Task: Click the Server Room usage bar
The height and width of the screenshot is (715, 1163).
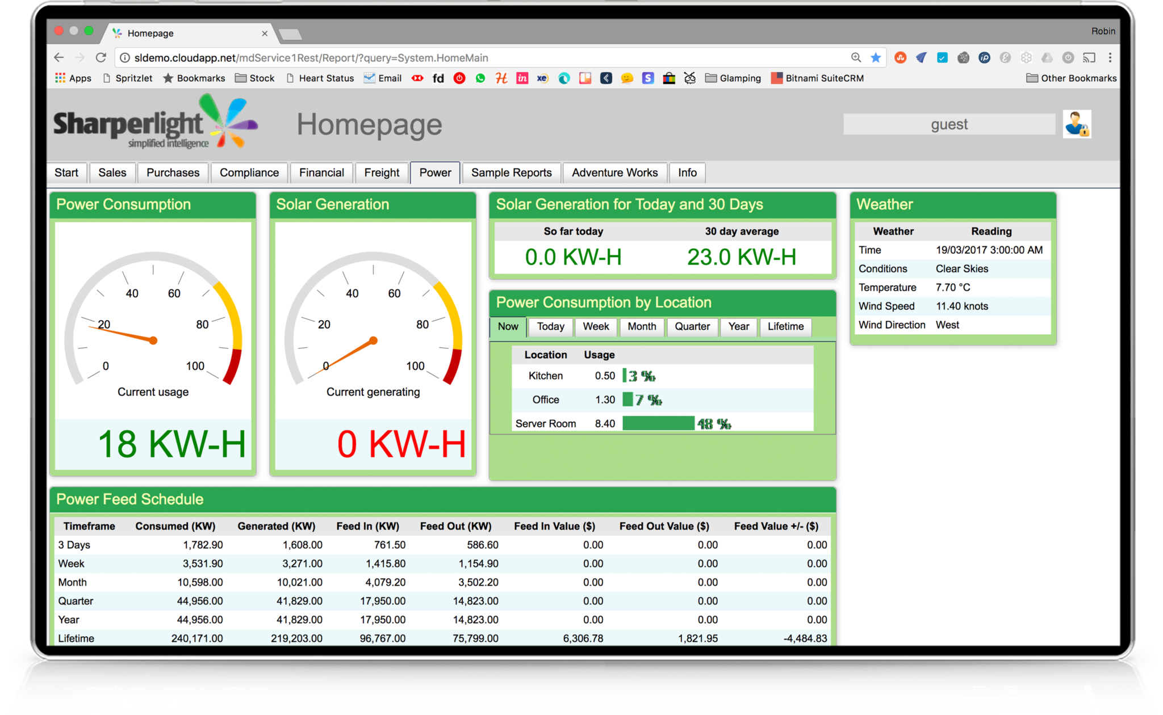Action: (658, 423)
